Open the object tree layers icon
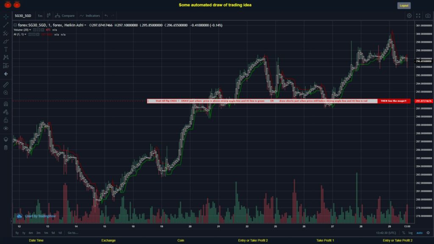 (6, 139)
